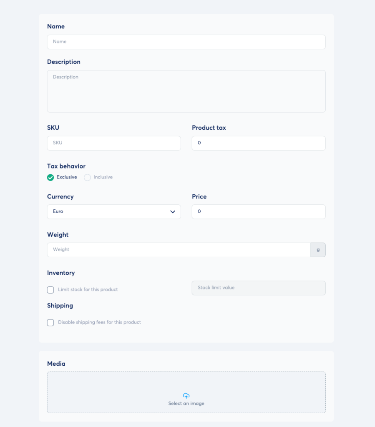Enable 'Limit stock for this product'
Viewport: 375px width, 427px height.
[50, 289]
